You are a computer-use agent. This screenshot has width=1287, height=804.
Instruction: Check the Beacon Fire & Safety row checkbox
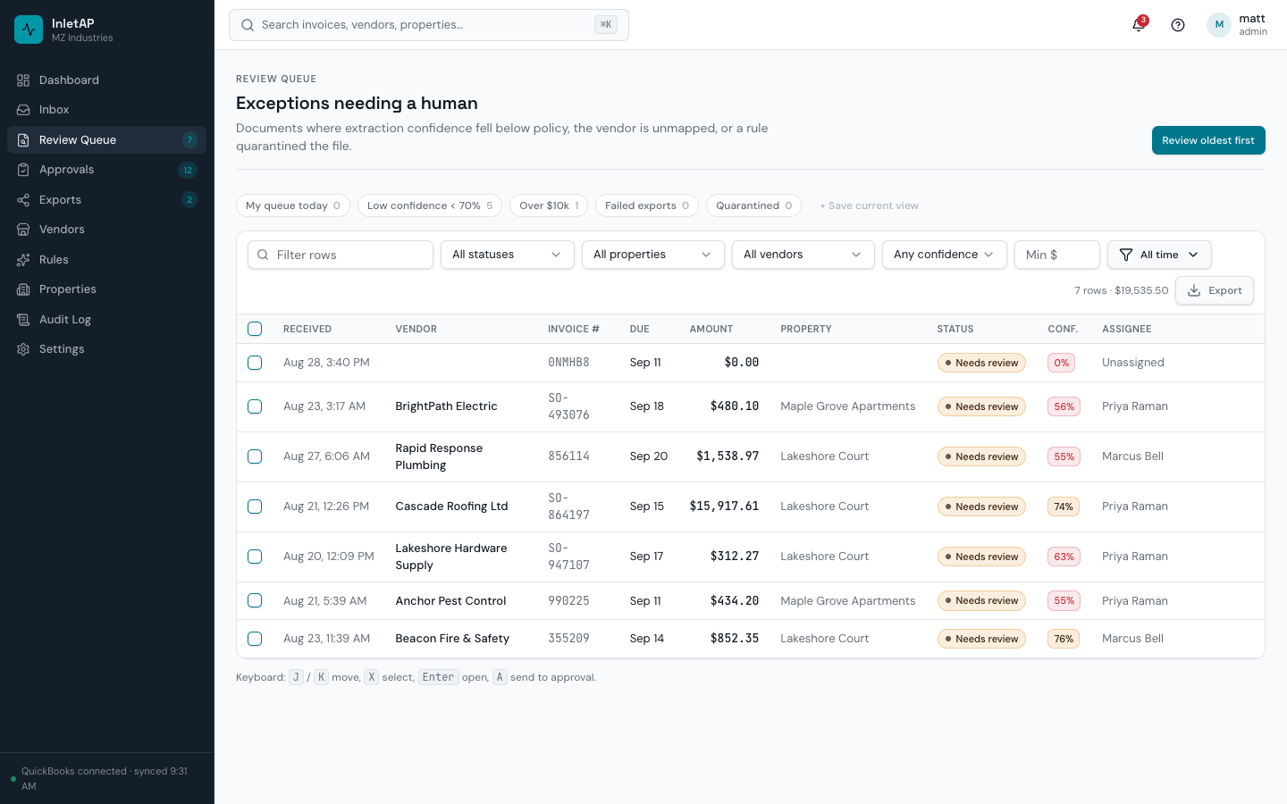click(x=255, y=639)
